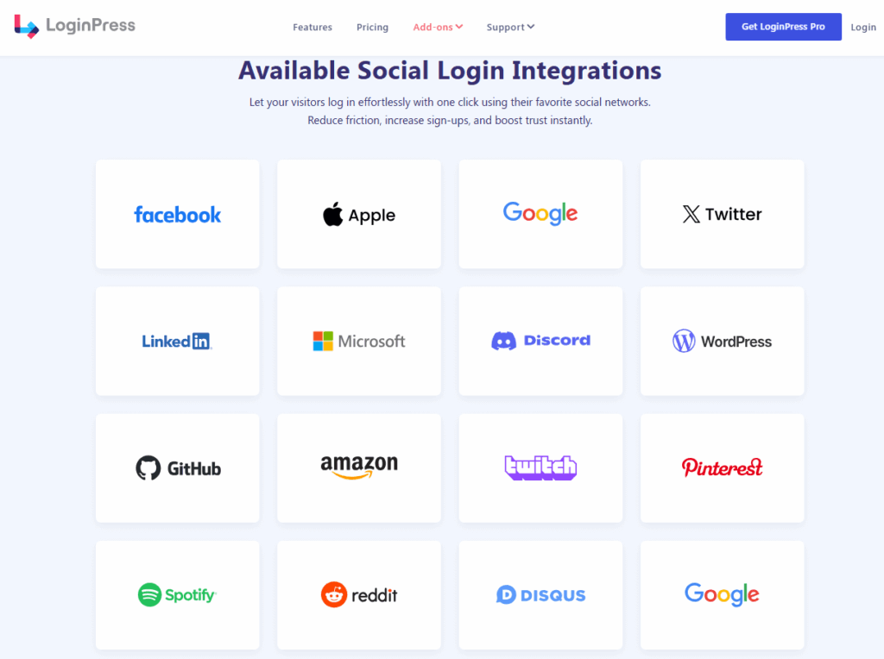
Task: Choose the X Twitter integration card
Action: tap(723, 214)
